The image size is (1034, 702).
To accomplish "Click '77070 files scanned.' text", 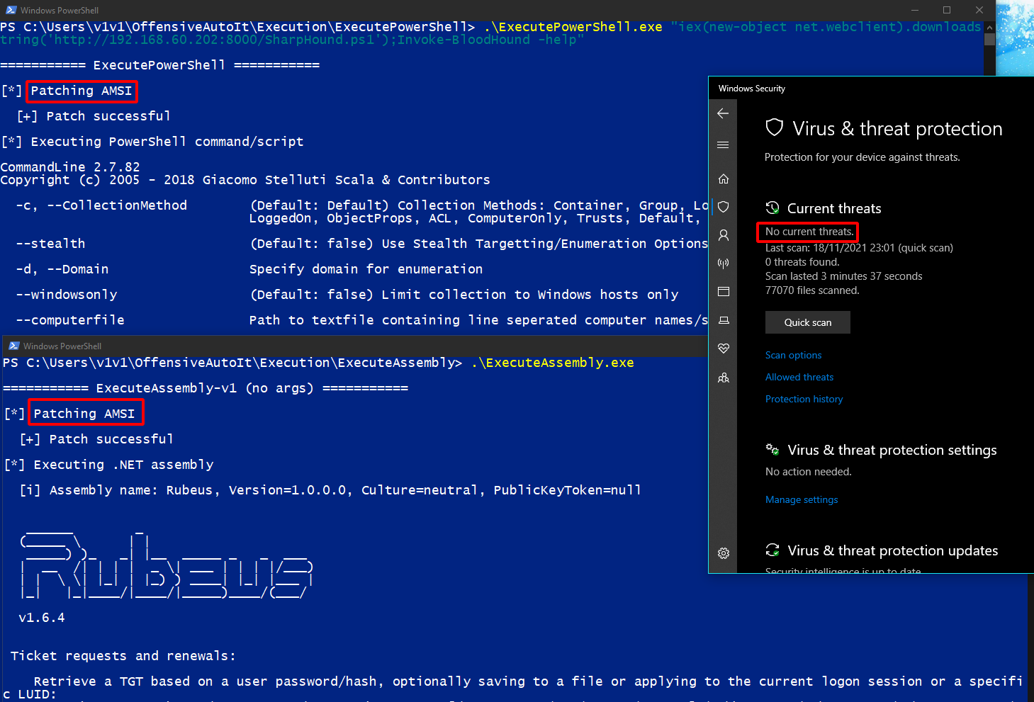I will [x=812, y=290].
